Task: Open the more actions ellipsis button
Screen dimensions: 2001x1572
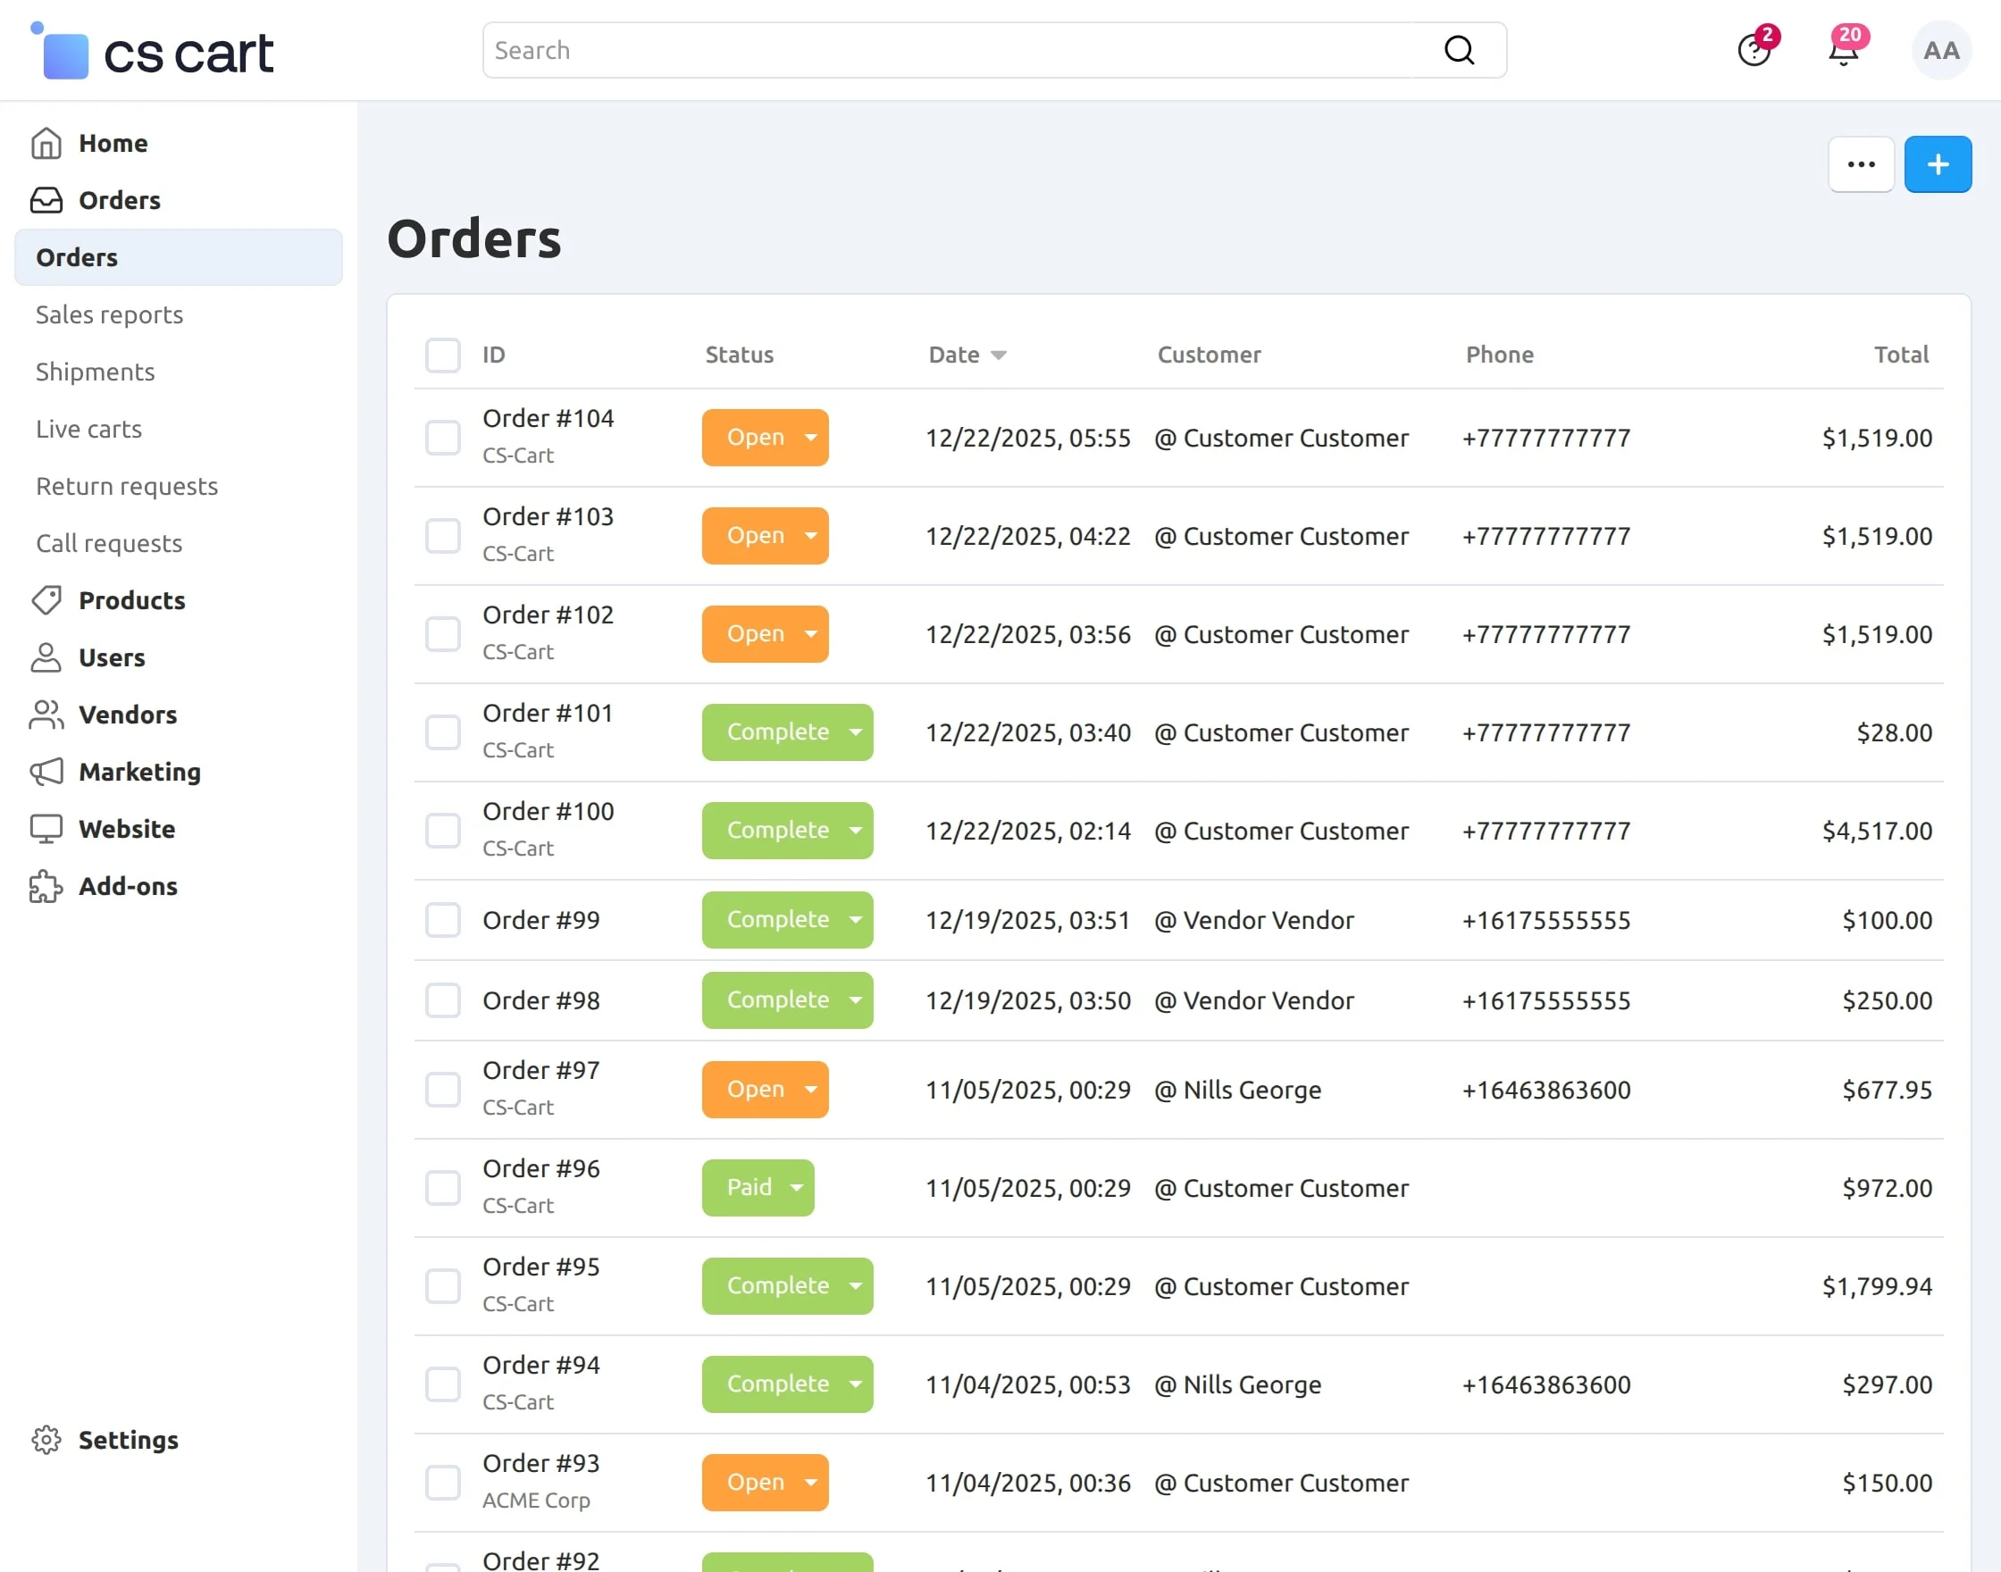Action: [x=1861, y=163]
